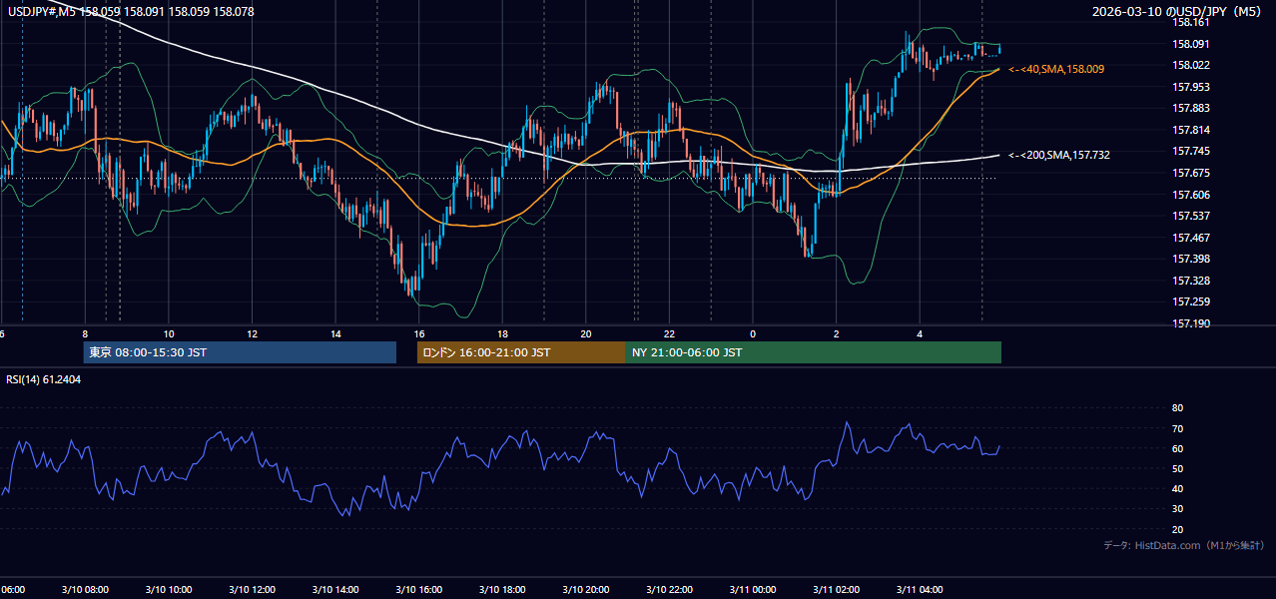Click the 157.606 price axis label
Image resolution: width=1276 pixels, height=599 pixels.
[1191, 195]
